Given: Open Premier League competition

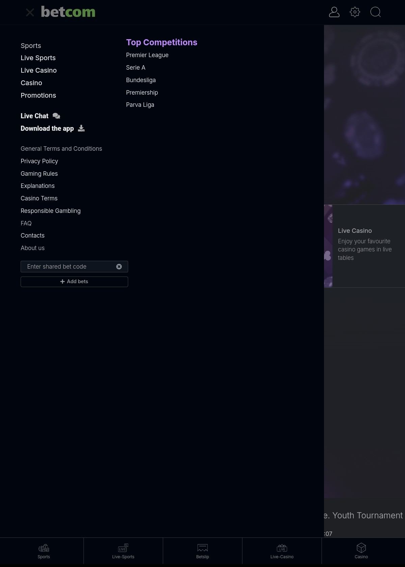Looking at the screenshot, I should coord(147,55).
